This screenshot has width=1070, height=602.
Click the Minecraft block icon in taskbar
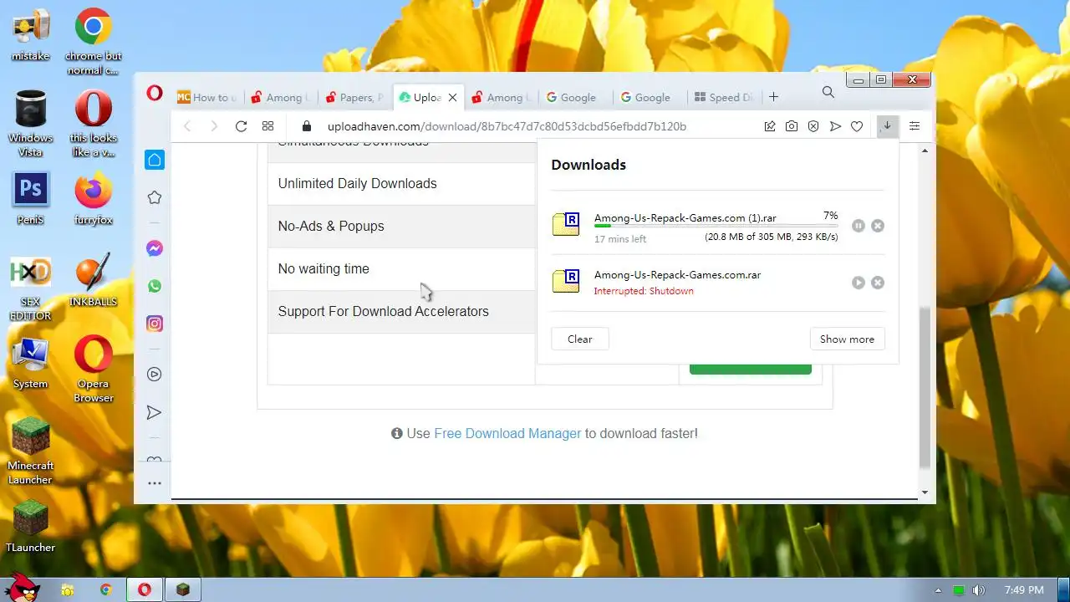pos(183,589)
